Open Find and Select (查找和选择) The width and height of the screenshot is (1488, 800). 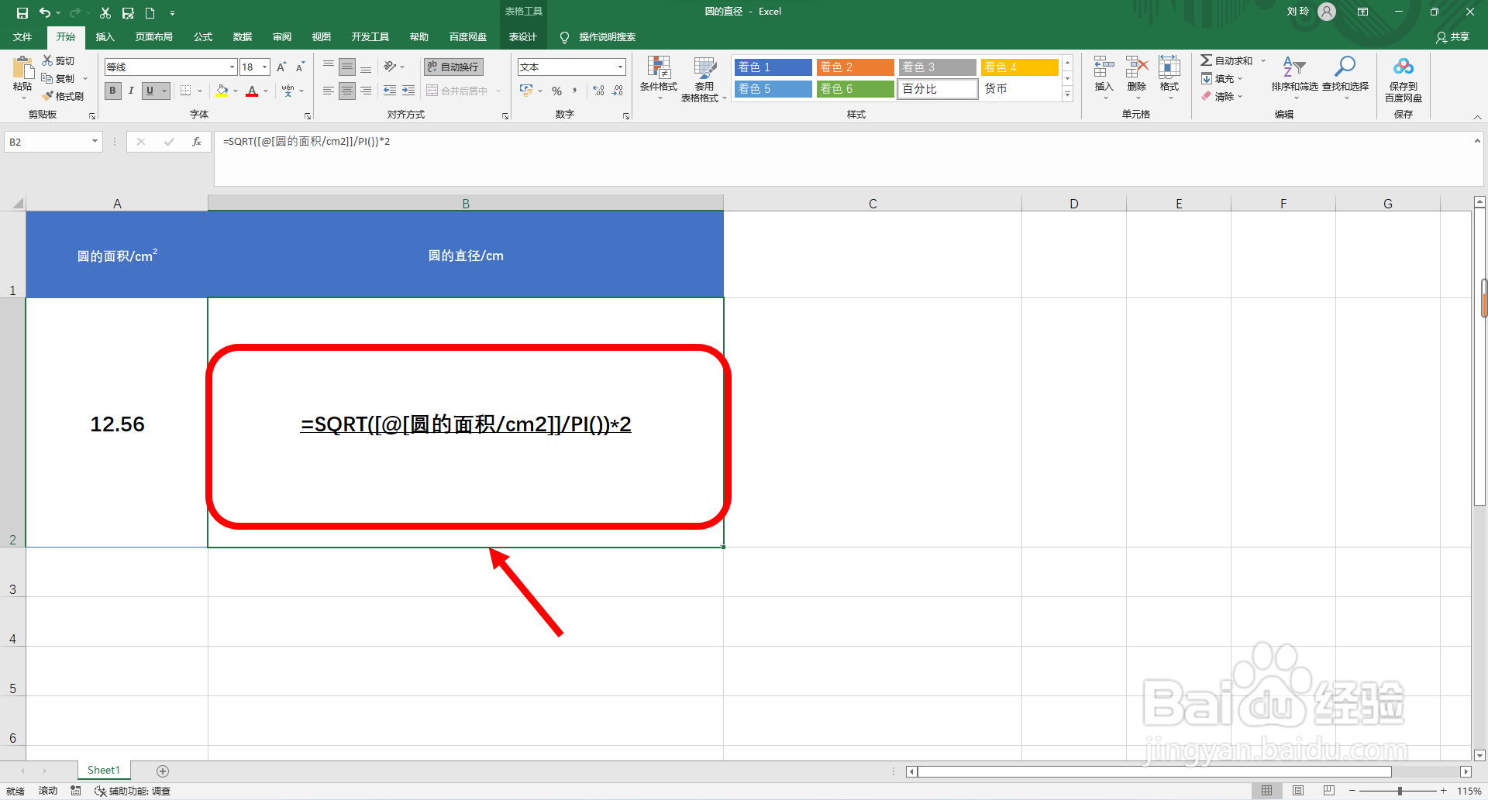[1345, 77]
